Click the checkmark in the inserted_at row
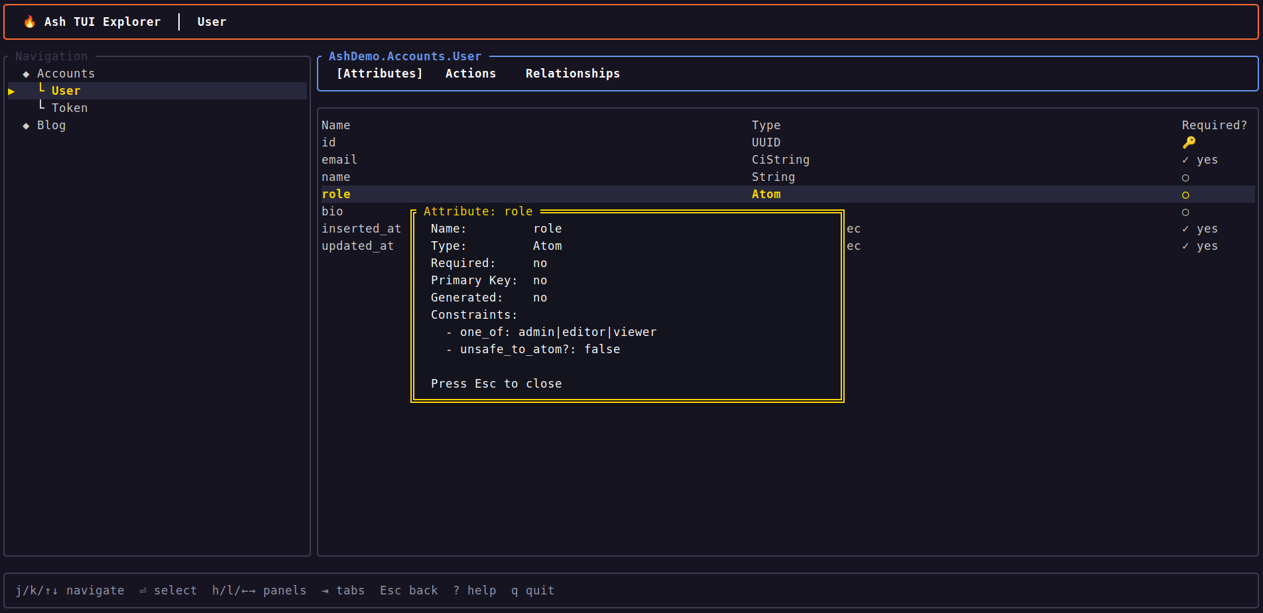Image resolution: width=1263 pixels, height=613 pixels. [x=1185, y=229]
